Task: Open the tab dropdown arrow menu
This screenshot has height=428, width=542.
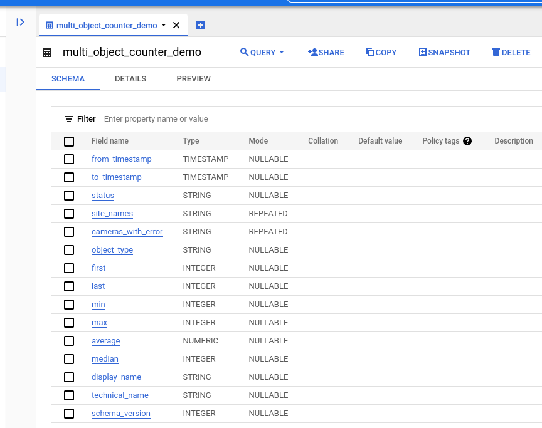Action: (164, 25)
